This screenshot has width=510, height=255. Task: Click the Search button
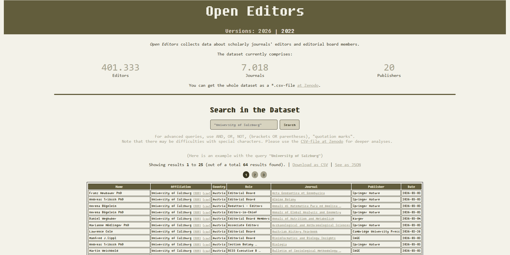[x=289, y=125]
